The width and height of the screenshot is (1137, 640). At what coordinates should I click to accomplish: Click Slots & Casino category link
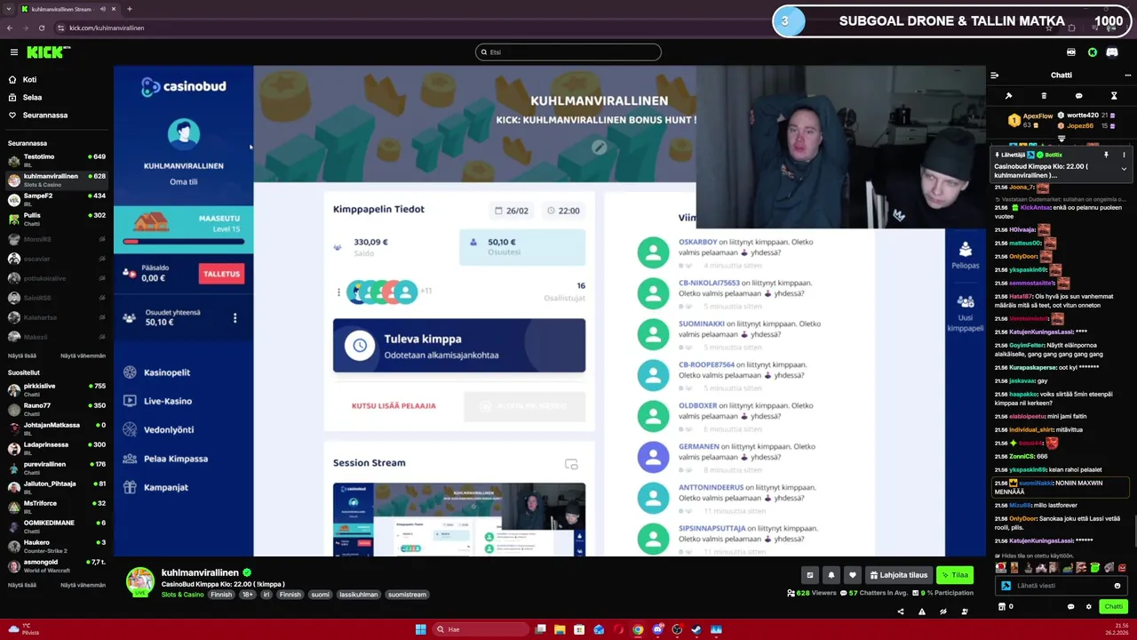[x=182, y=595]
